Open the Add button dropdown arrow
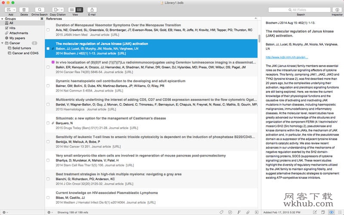The width and height of the screenshot is (344, 215). (14, 9)
